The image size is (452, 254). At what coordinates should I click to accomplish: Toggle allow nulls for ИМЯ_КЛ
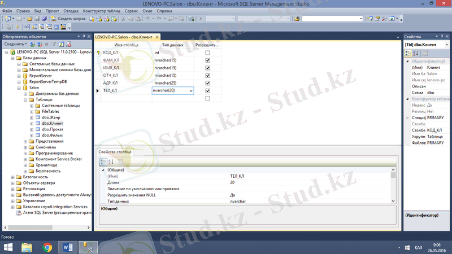pos(207,68)
